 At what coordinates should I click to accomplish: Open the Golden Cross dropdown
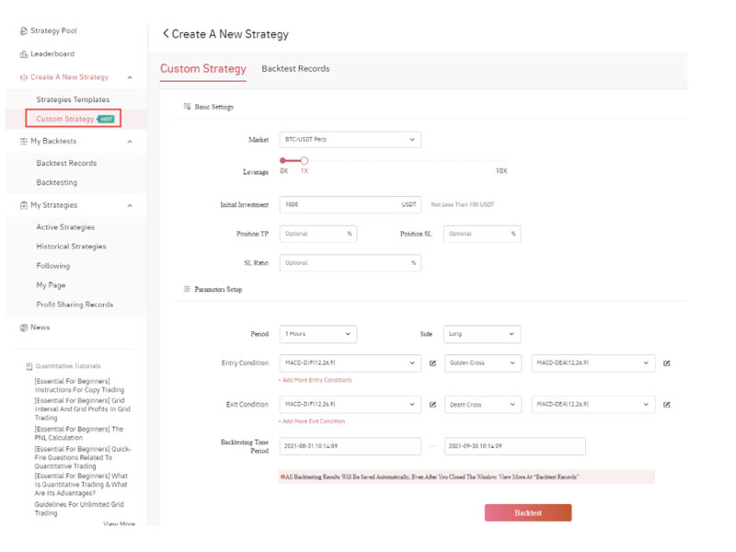(482, 362)
